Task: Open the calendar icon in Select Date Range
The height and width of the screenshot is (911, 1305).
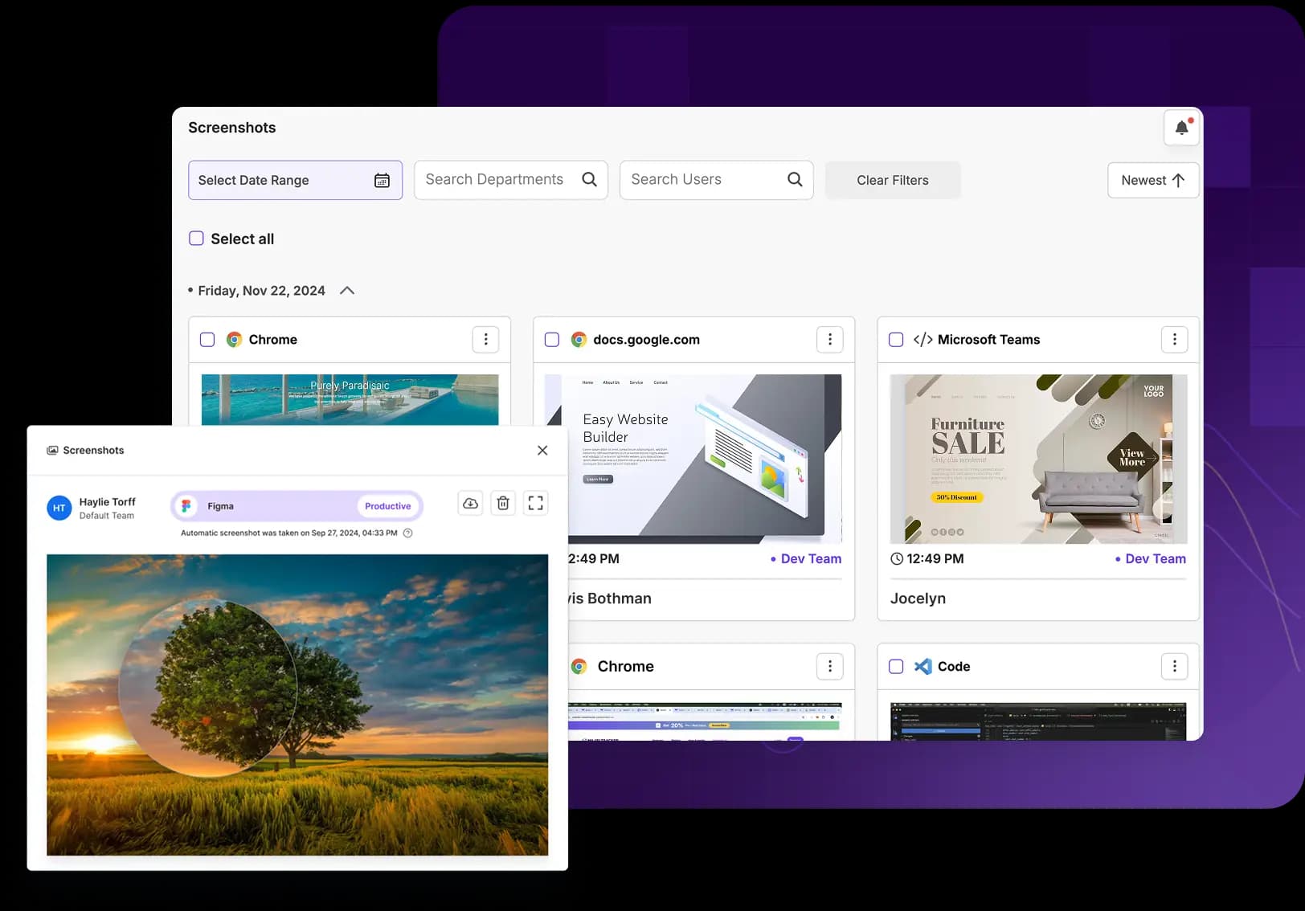Action: pyautogui.click(x=382, y=180)
